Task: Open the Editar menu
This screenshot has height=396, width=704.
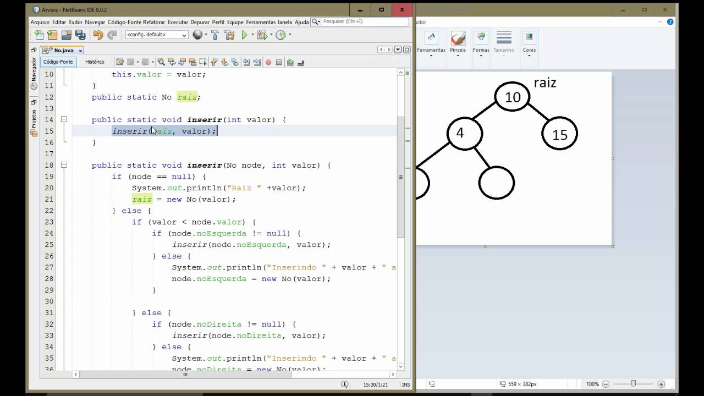Action: click(59, 22)
